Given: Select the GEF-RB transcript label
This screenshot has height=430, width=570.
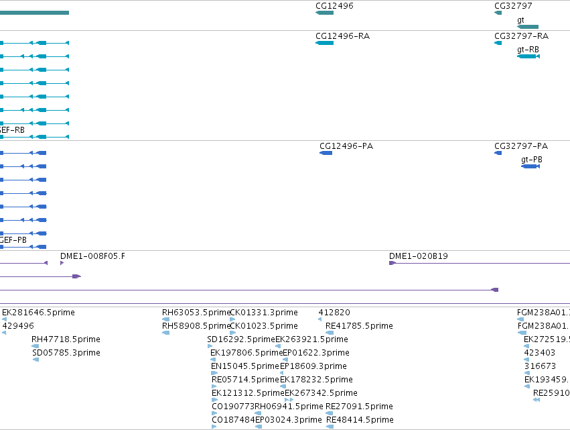Looking at the screenshot, I should click(x=12, y=130).
